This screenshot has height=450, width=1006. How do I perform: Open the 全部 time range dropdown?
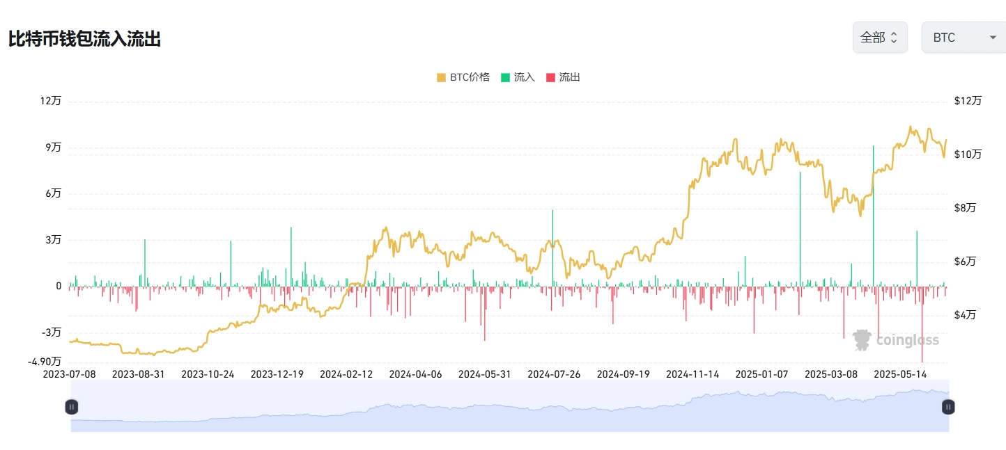click(879, 38)
